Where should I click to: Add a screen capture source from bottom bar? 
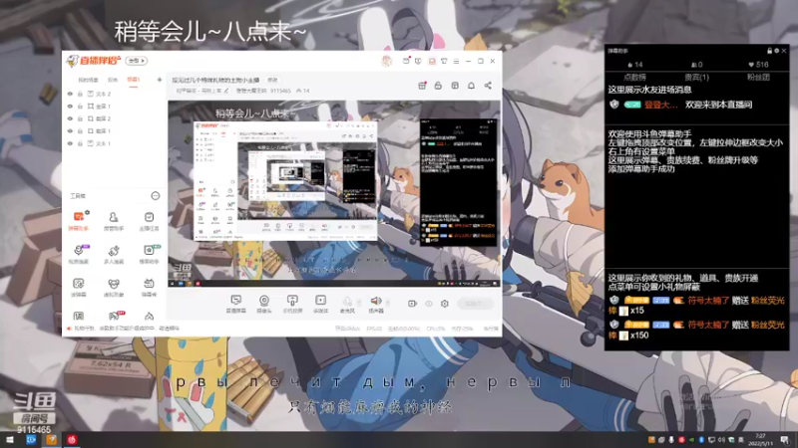[x=236, y=304]
